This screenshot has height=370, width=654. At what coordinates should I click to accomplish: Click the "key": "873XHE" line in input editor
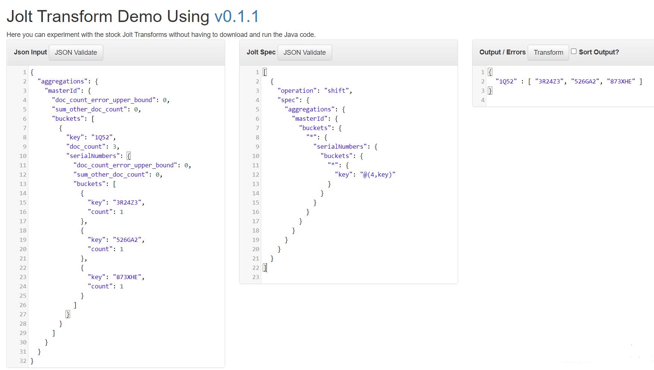[x=116, y=277]
